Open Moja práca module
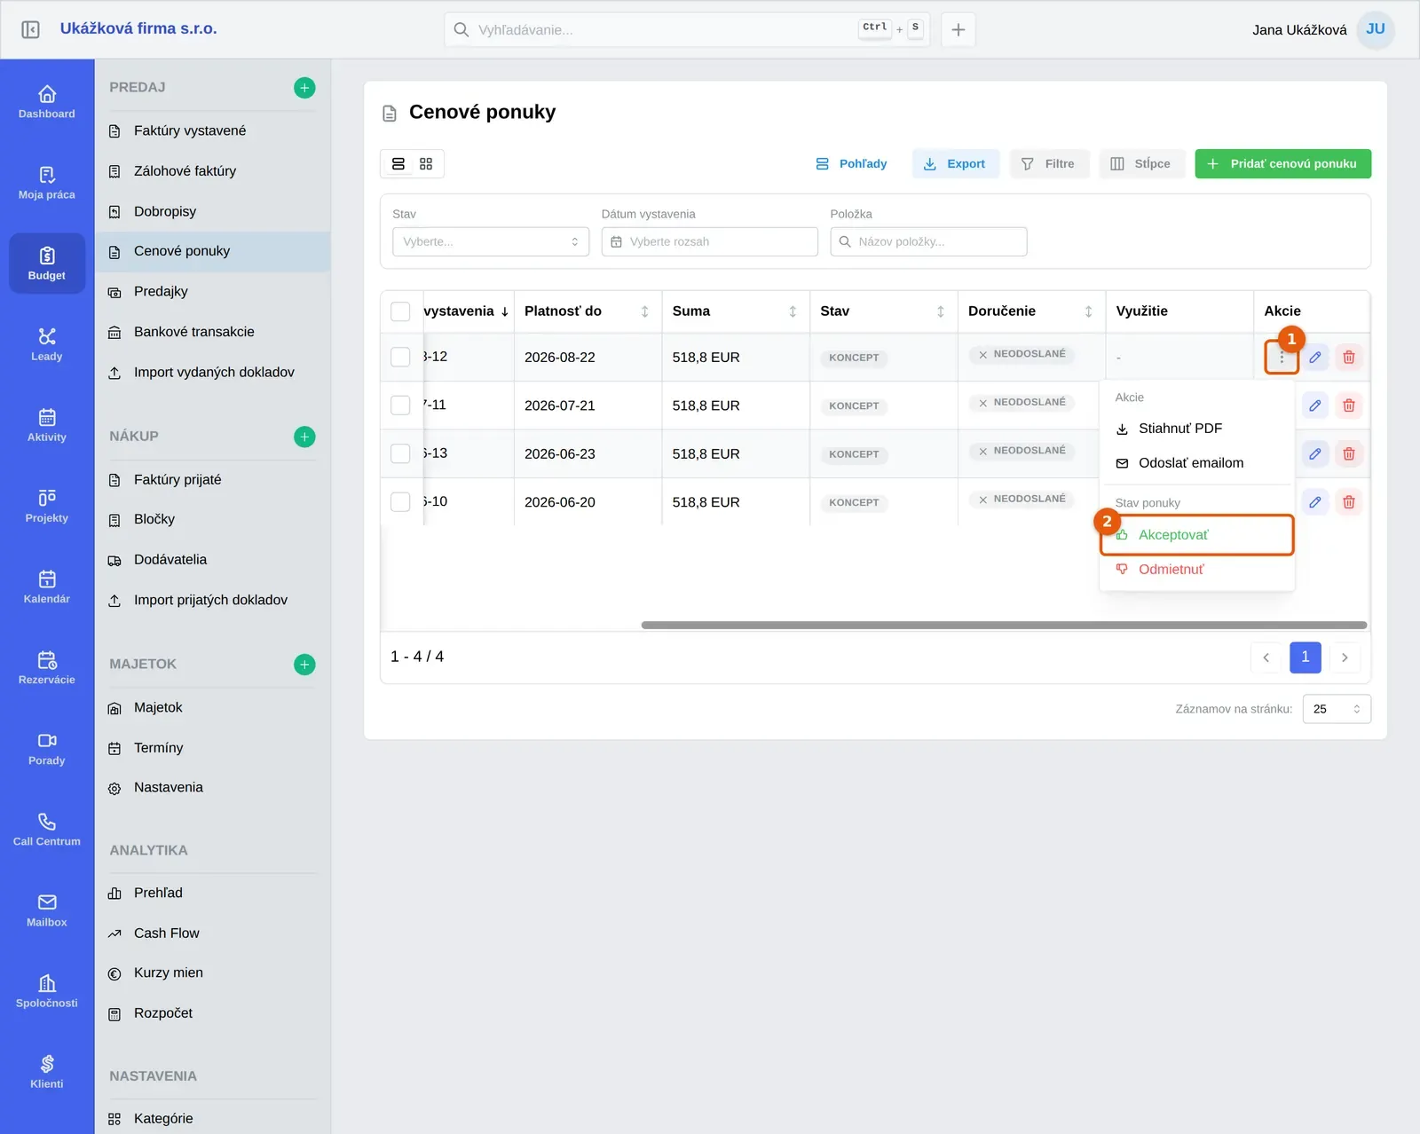Image resolution: width=1420 pixels, height=1134 pixels. click(x=47, y=183)
